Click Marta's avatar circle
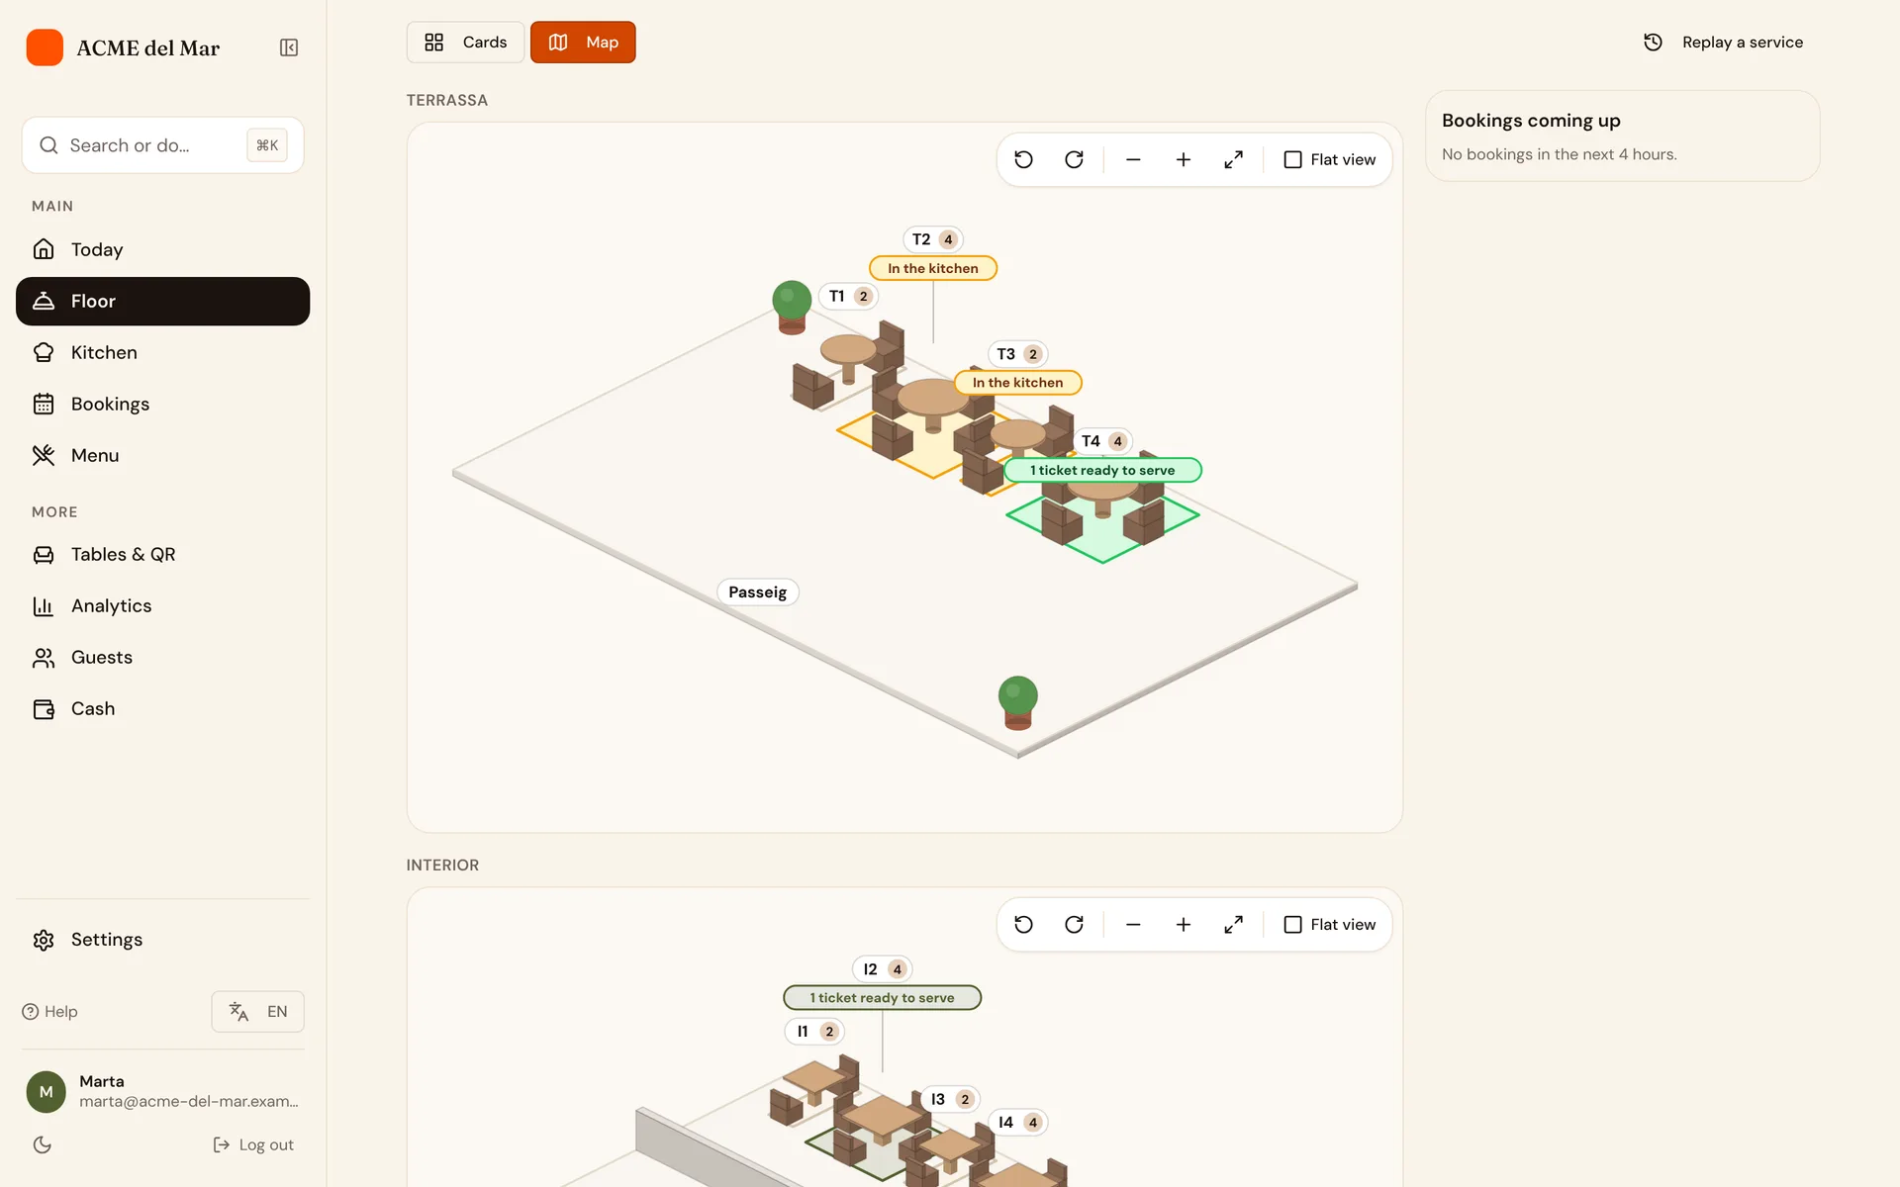The width and height of the screenshot is (1900, 1187). [x=46, y=1091]
